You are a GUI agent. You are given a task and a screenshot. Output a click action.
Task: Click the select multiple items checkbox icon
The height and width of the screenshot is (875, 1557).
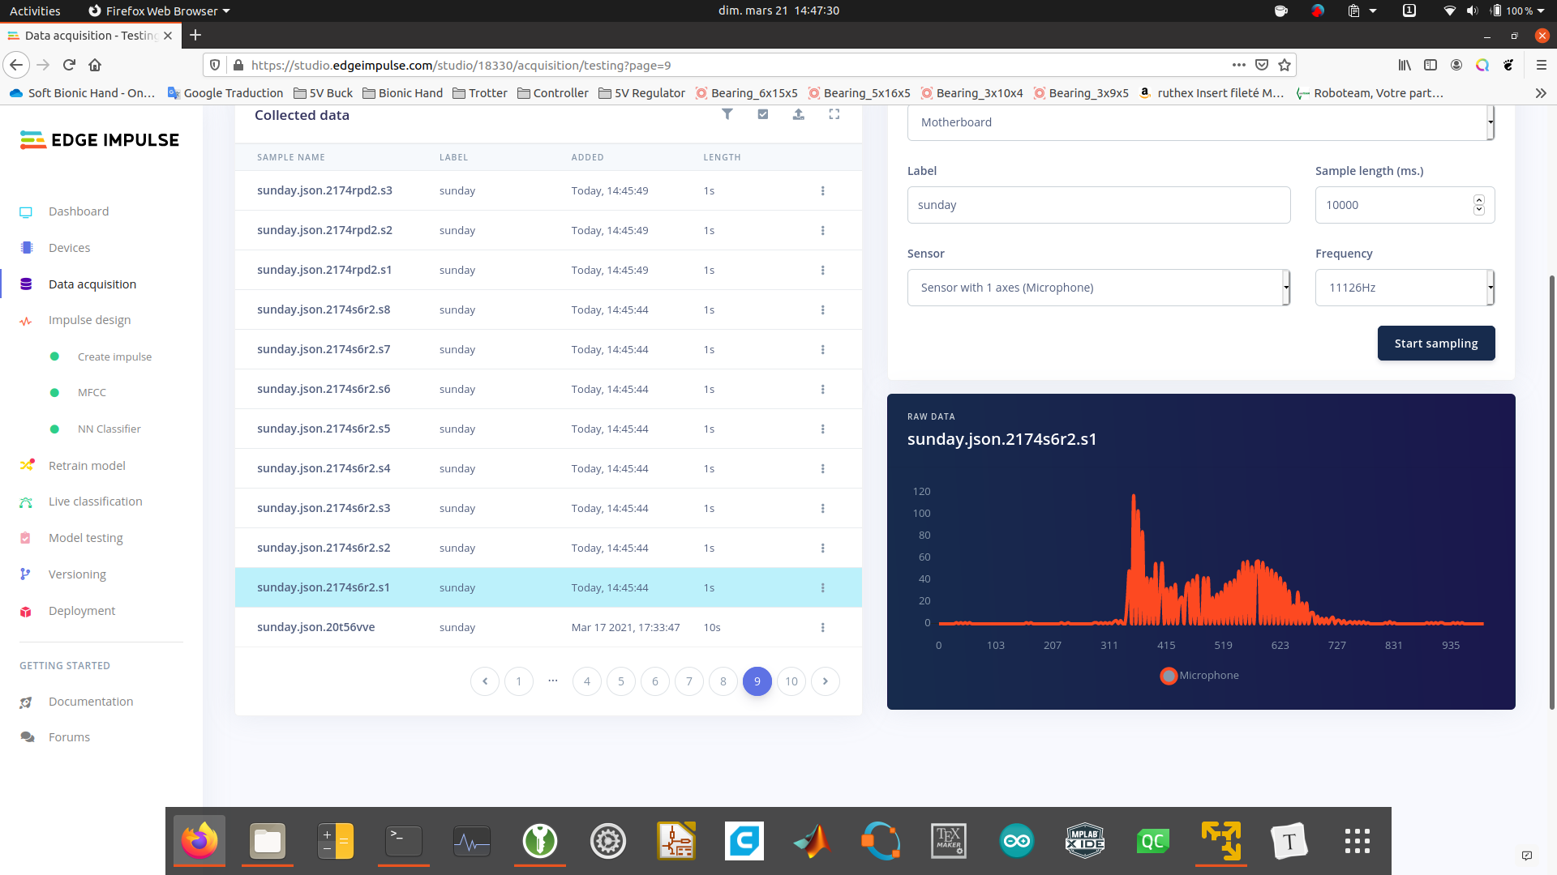click(x=763, y=114)
